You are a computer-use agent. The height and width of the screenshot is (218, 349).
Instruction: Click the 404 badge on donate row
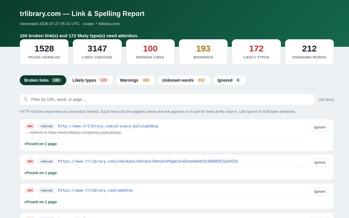coord(30,161)
